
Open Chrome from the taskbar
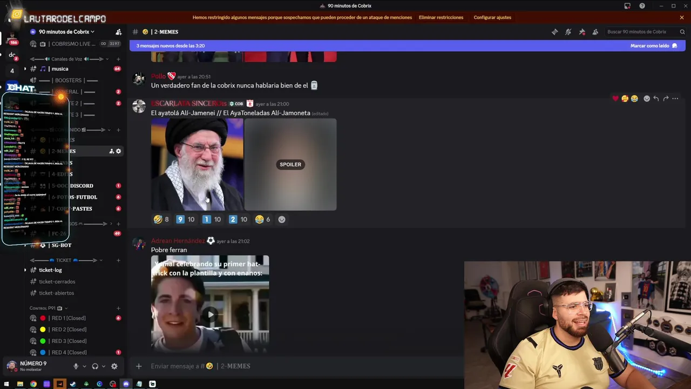coord(33,384)
